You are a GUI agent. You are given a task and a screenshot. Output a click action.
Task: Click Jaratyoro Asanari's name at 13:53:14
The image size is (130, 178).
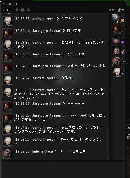pyautogui.click(x=47, y=31)
